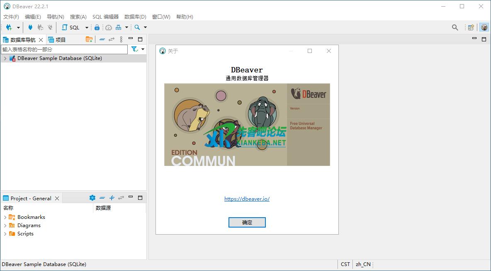Click the new database connection plug icon

tap(9, 27)
